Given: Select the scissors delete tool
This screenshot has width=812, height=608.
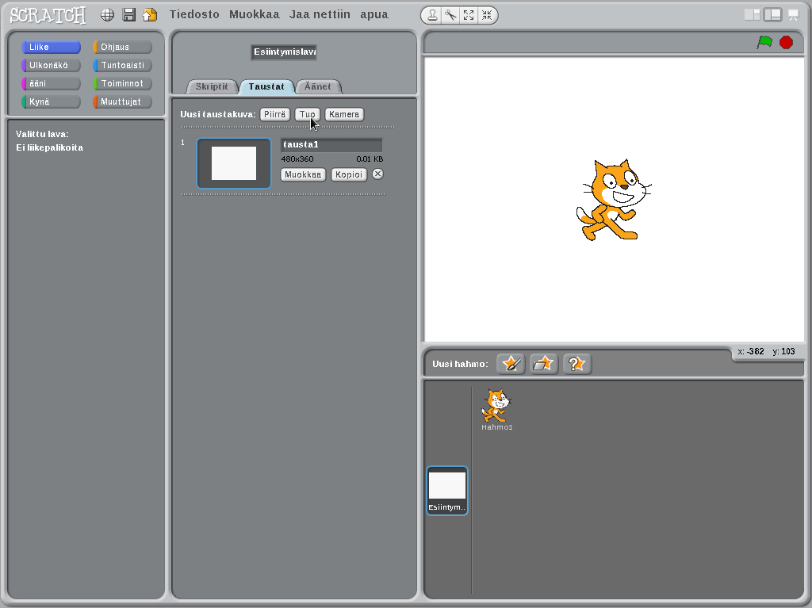Looking at the screenshot, I should tap(450, 16).
